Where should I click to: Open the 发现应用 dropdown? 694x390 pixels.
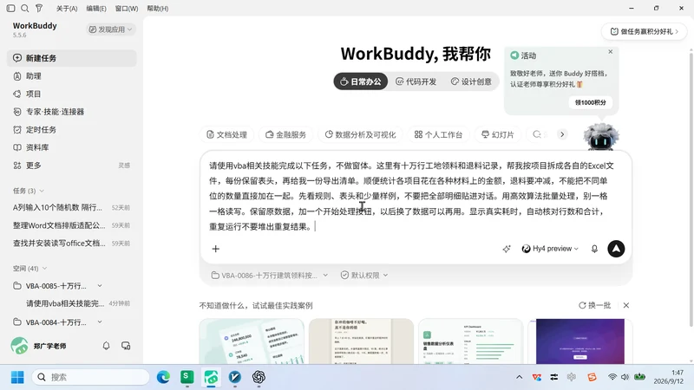click(x=110, y=29)
